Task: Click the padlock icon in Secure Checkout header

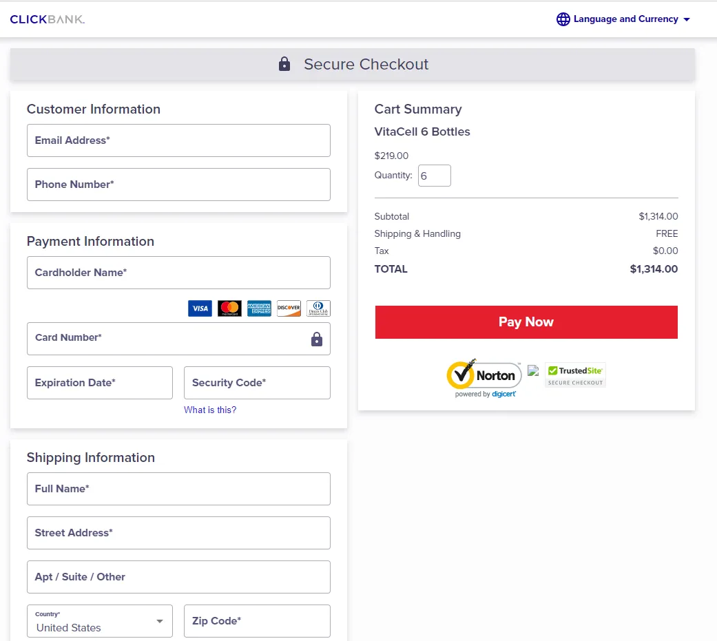Action: 284,64
